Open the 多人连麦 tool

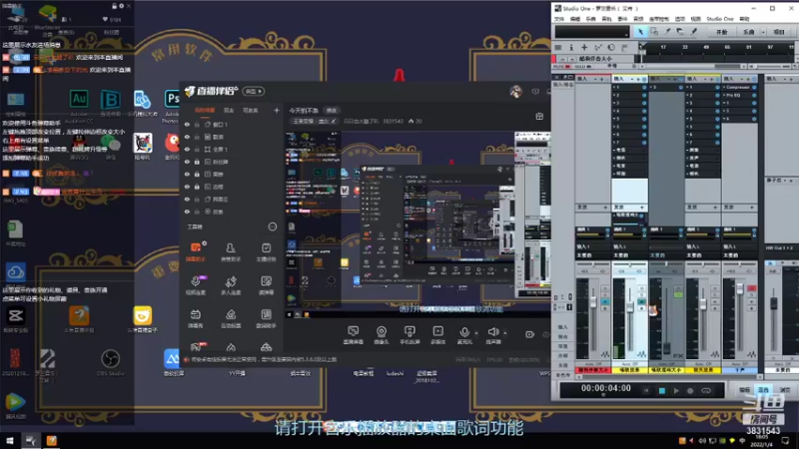231,285
